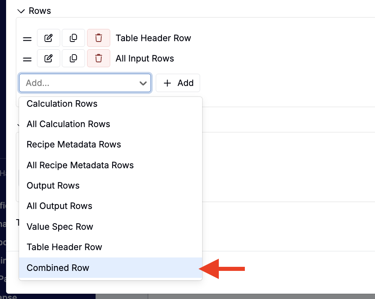Choose All Calculation Rows option
375x299 pixels.
[x=68, y=124]
